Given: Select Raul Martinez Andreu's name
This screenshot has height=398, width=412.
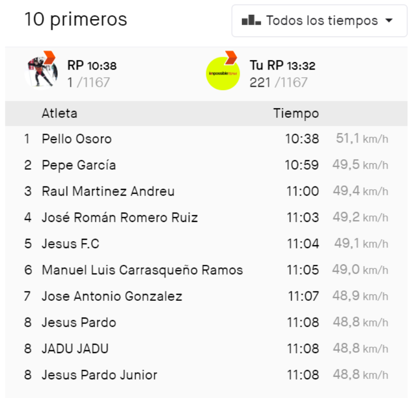Looking at the screenshot, I should coord(108,191).
